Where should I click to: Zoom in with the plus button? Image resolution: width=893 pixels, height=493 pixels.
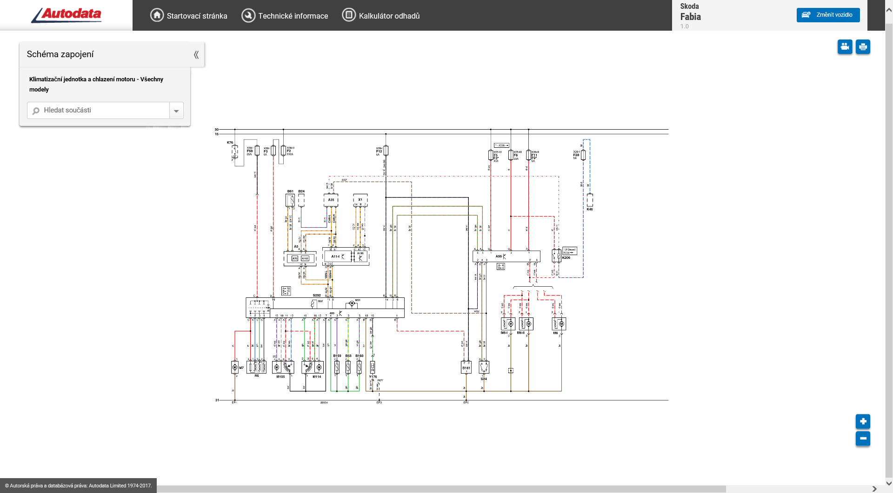(x=863, y=421)
